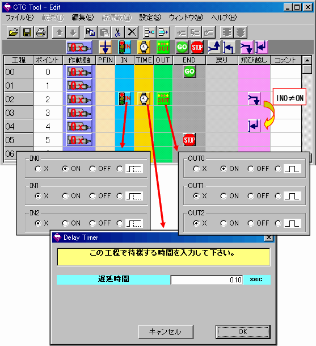Open the 設定(S) menu
316x346 pixels.
(x=150, y=18)
